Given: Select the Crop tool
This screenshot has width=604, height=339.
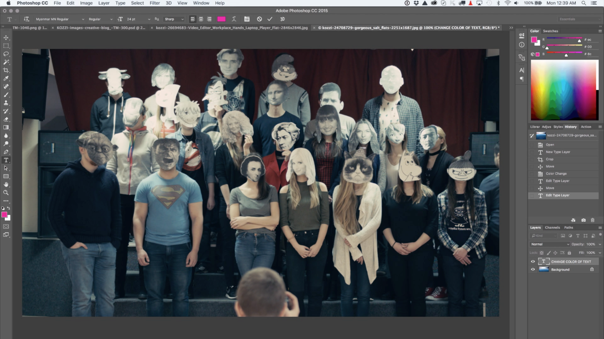Looking at the screenshot, I should point(6,70).
